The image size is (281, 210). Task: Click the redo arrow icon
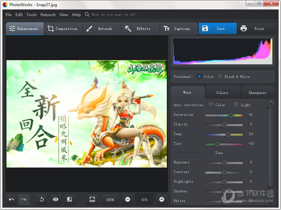click(23, 199)
